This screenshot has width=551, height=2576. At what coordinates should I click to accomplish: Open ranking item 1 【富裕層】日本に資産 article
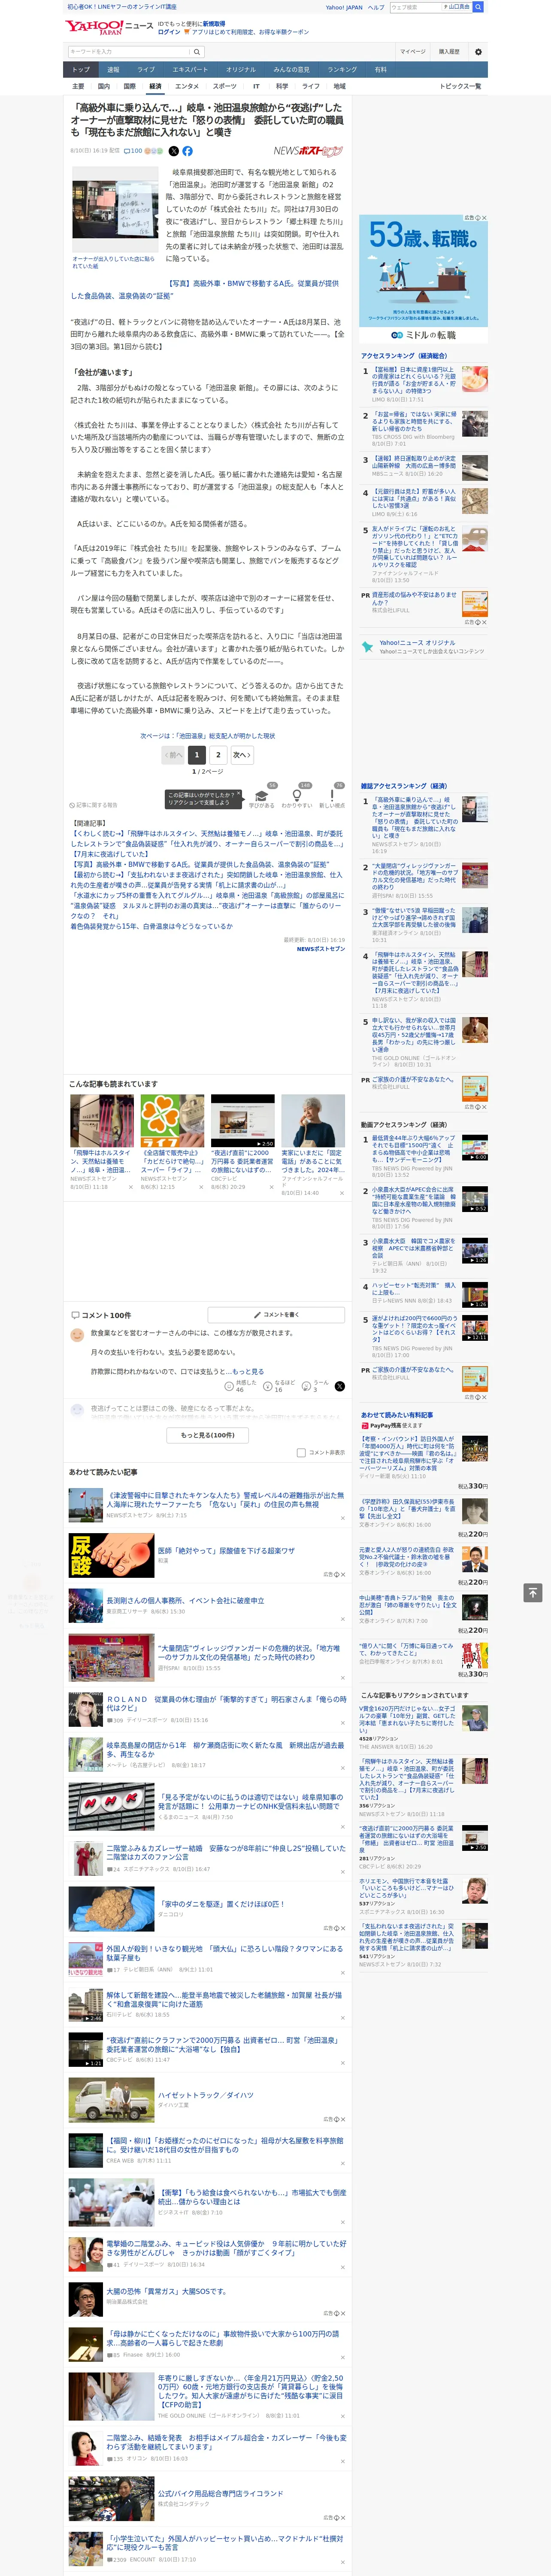coord(414,380)
